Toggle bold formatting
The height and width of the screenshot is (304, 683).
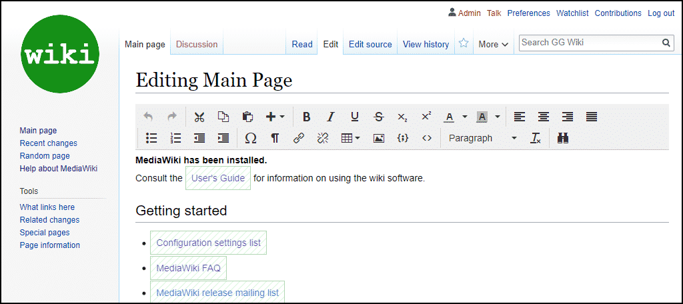(x=307, y=117)
